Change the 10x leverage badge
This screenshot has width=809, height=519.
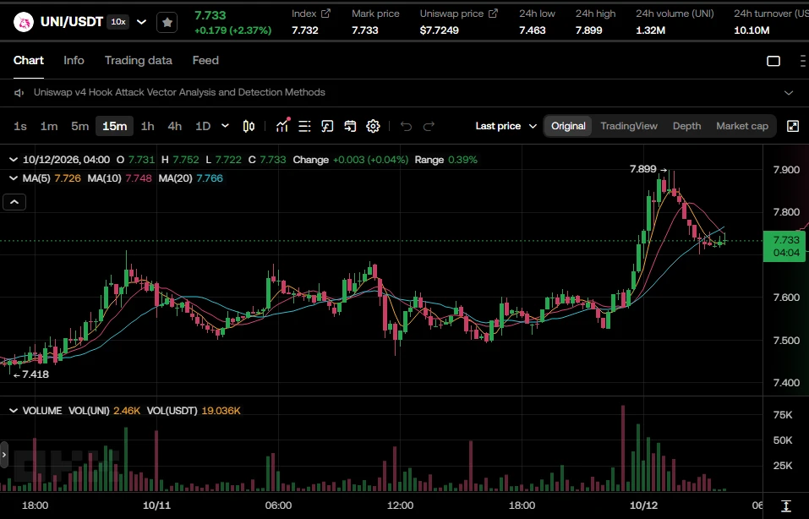tap(118, 22)
